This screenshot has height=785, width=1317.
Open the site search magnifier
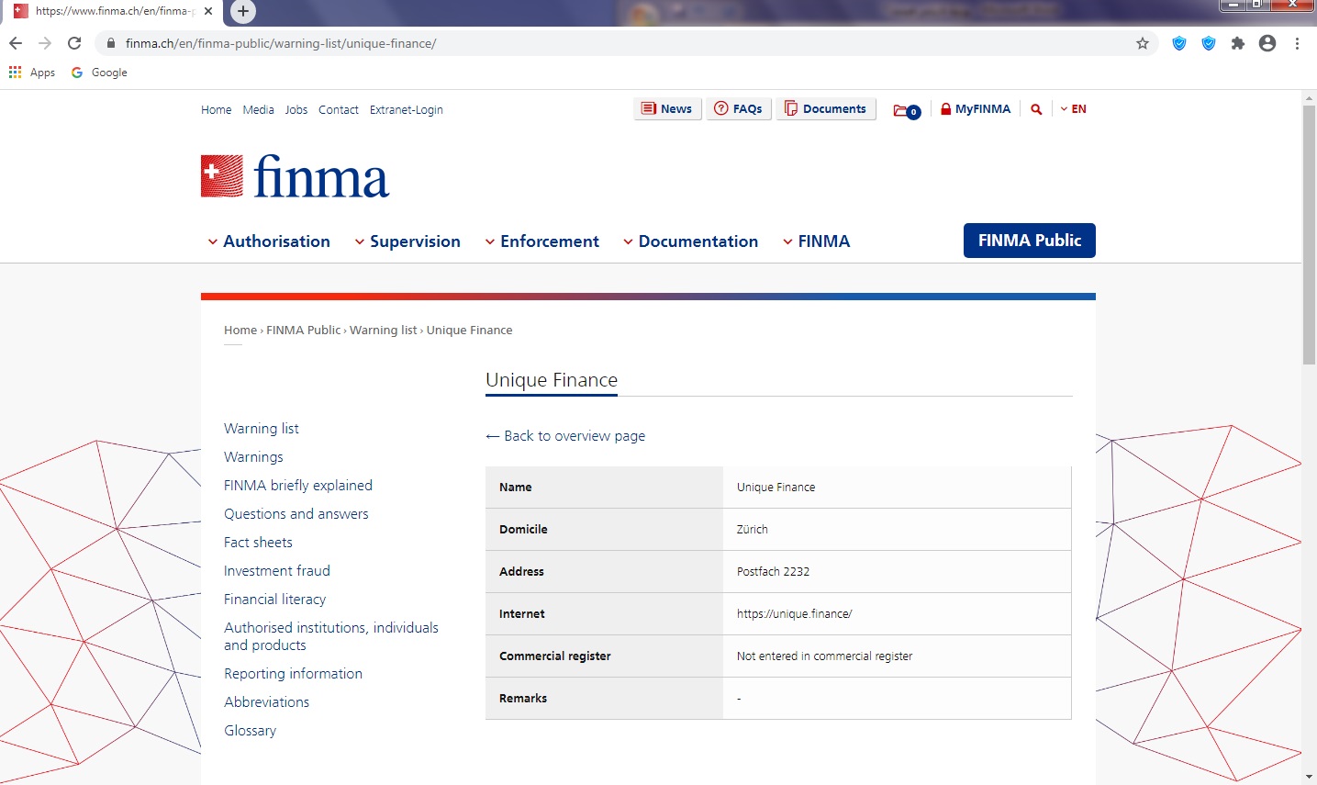coord(1036,109)
